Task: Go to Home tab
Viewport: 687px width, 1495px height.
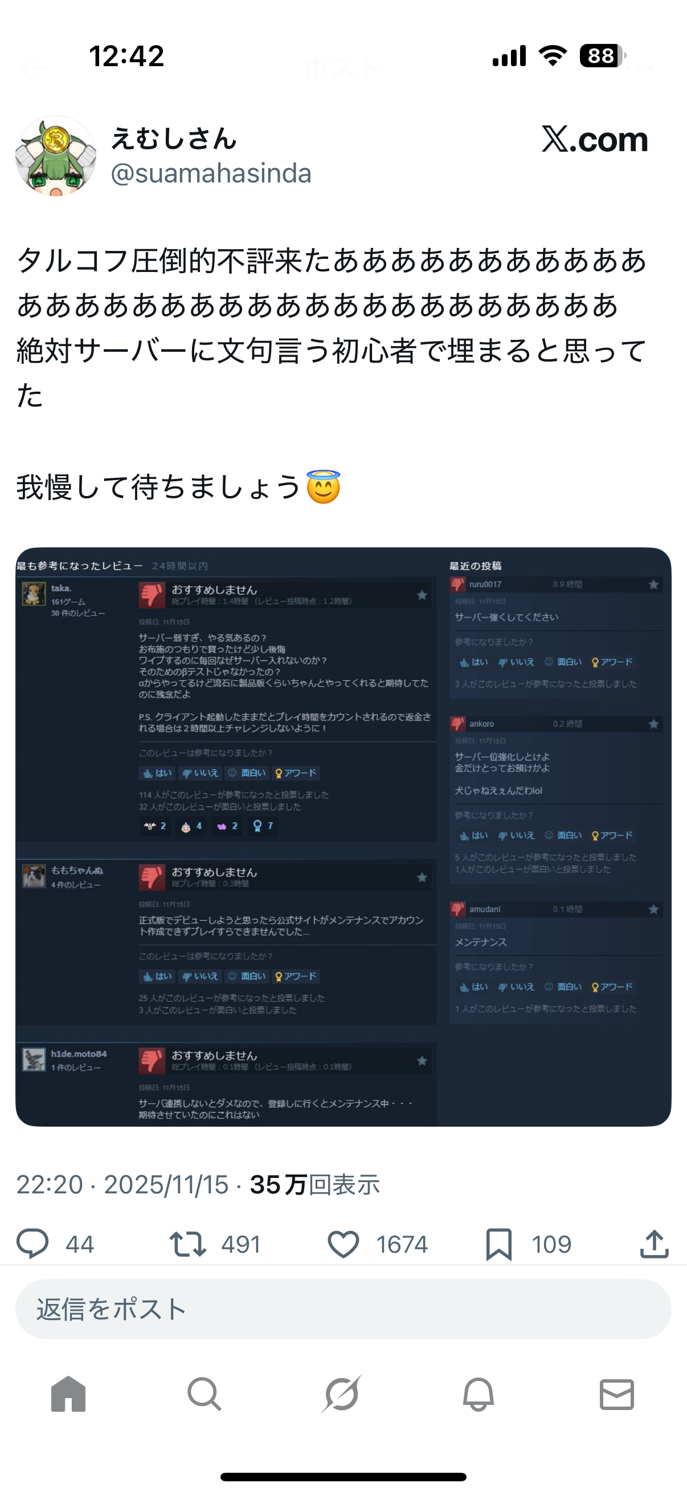Action: (68, 1394)
